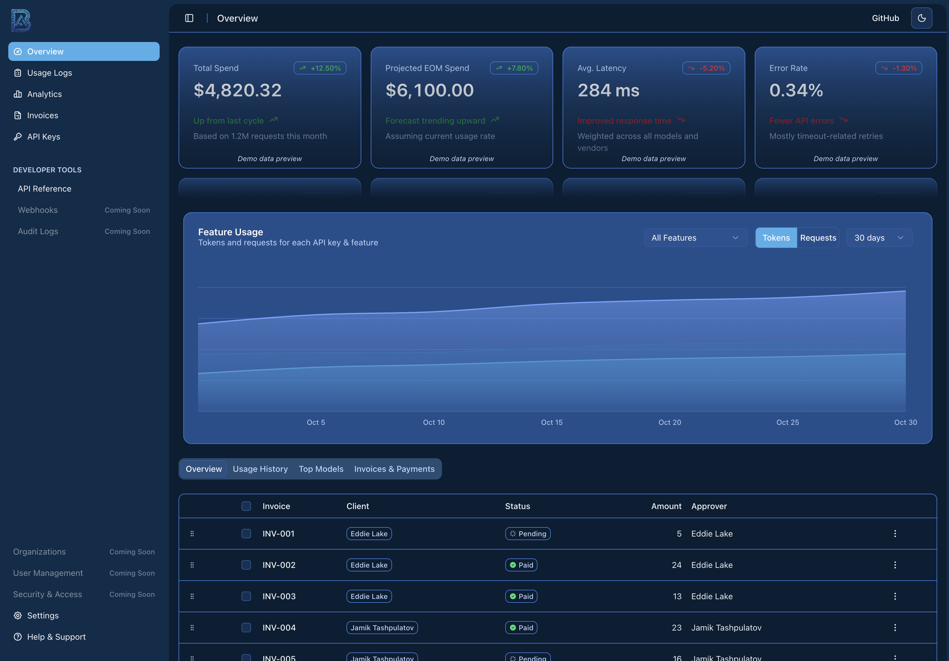Go to the Analytics page

[44, 94]
